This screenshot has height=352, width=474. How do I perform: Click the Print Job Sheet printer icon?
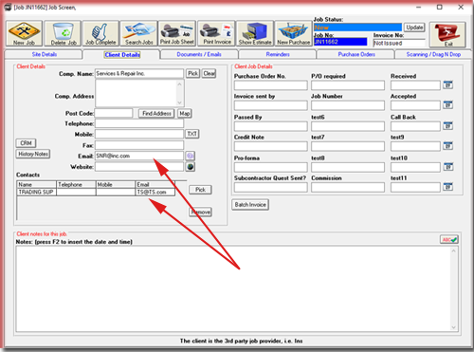(x=177, y=33)
